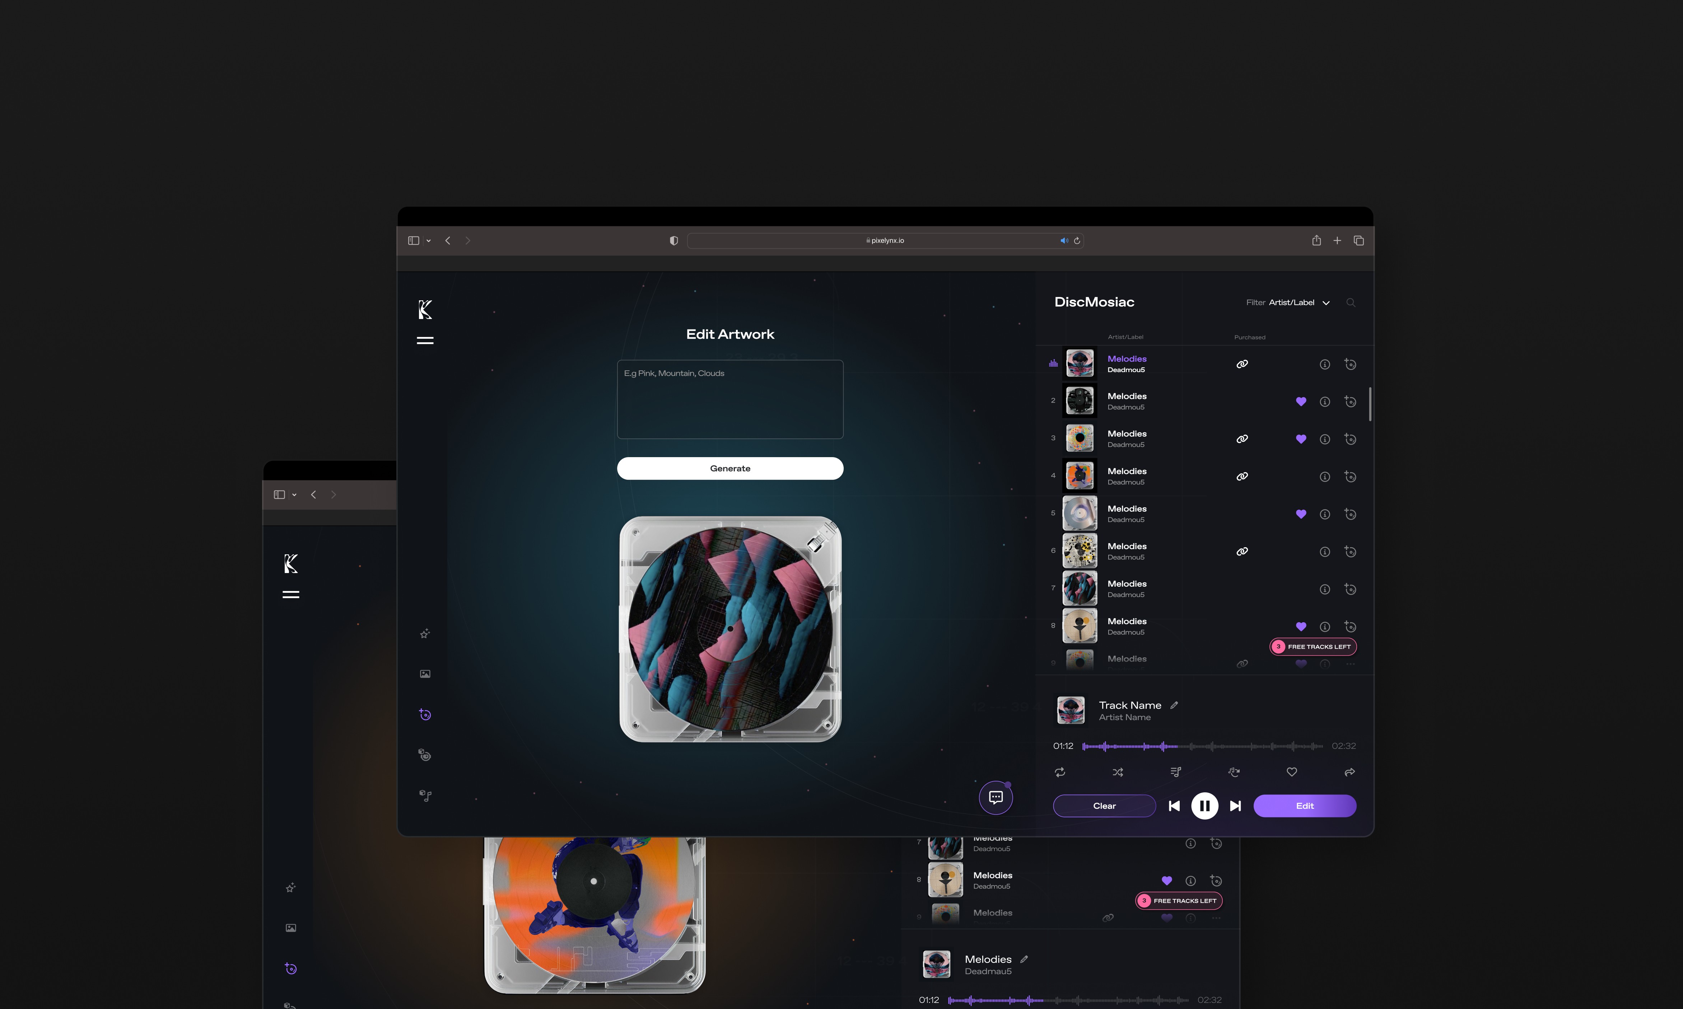1683x1009 pixels.
Task: Open the sparkle icon in front window sidebar
Action: point(425,634)
